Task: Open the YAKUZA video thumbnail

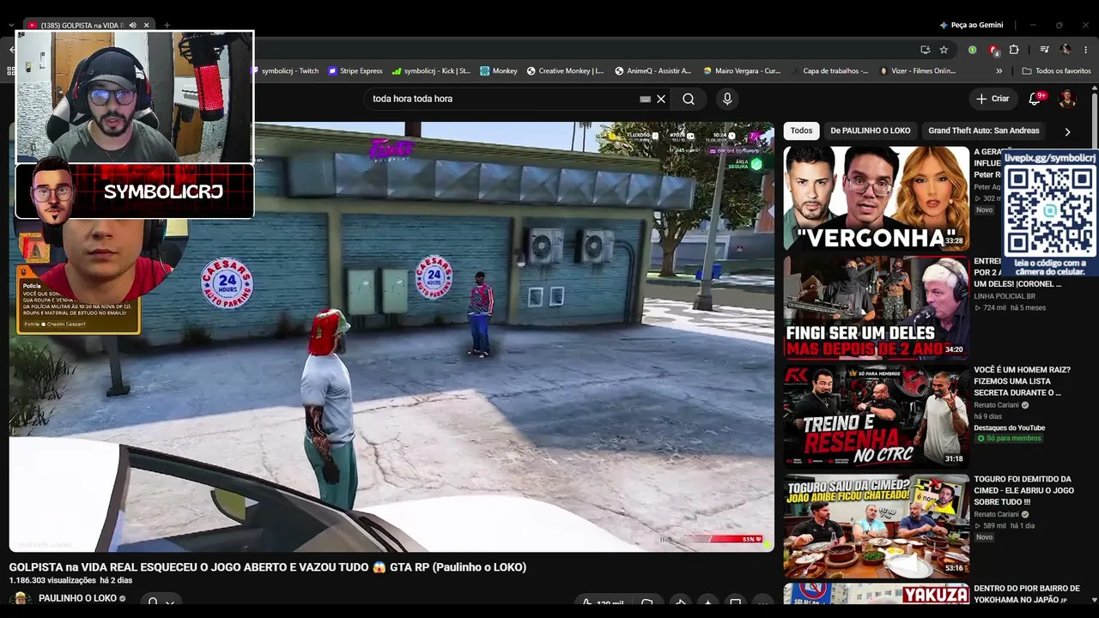Action: (876, 593)
